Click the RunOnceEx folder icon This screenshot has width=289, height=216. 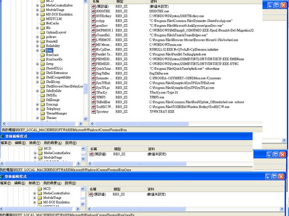[x=42, y=59]
